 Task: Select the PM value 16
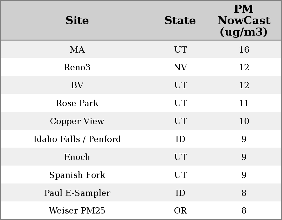[244, 50]
